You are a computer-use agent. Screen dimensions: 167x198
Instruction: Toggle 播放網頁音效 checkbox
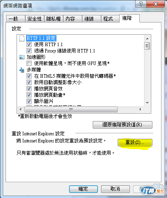click(x=29, y=88)
